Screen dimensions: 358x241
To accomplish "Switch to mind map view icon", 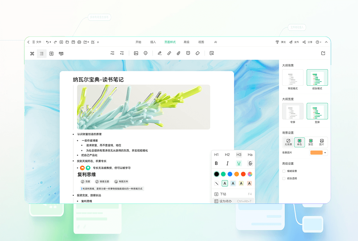I will pos(32,53).
